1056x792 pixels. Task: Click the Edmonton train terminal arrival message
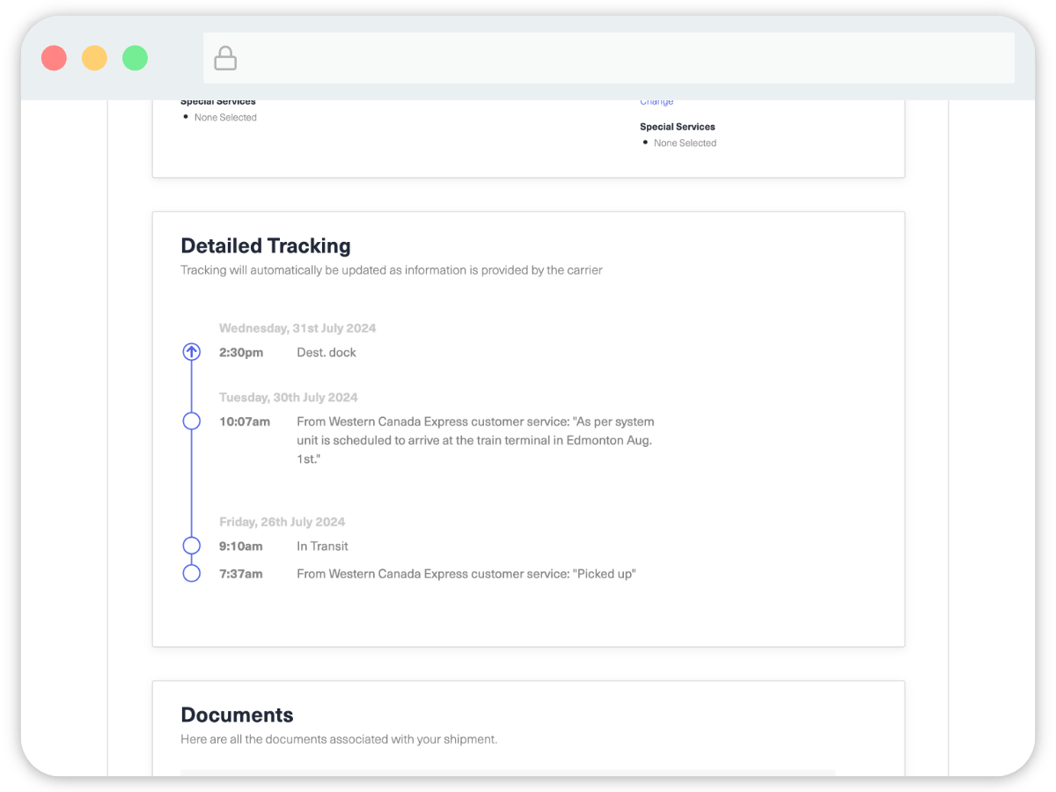[x=475, y=440]
